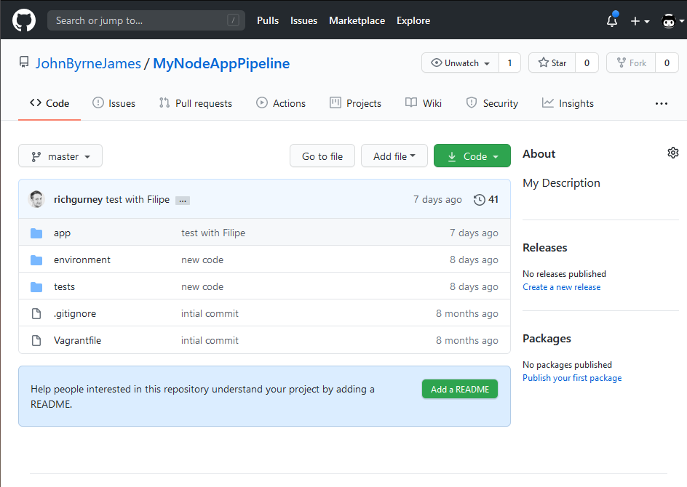This screenshot has height=487, width=687.
Task: Click Create a new release link
Action: point(562,287)
